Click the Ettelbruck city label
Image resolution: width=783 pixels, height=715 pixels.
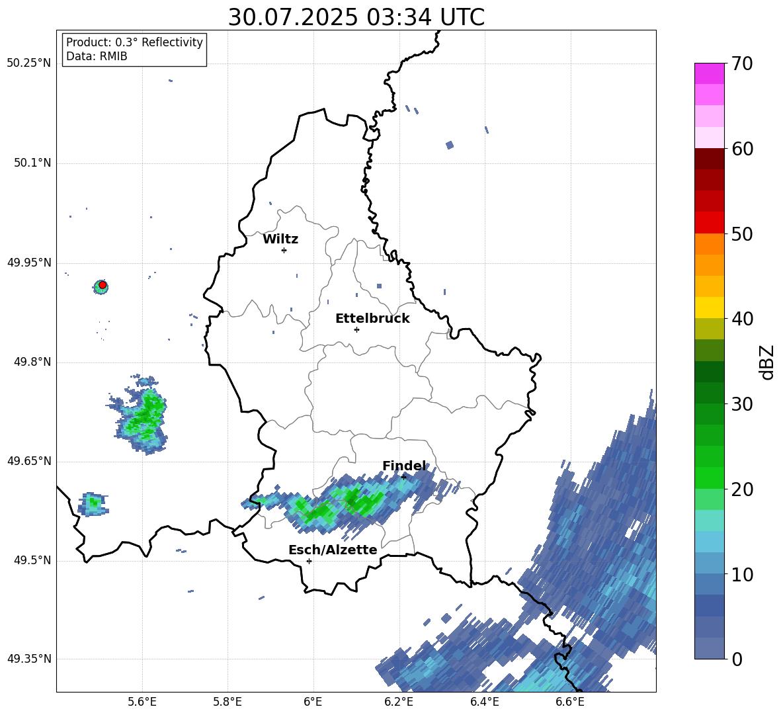372,319
